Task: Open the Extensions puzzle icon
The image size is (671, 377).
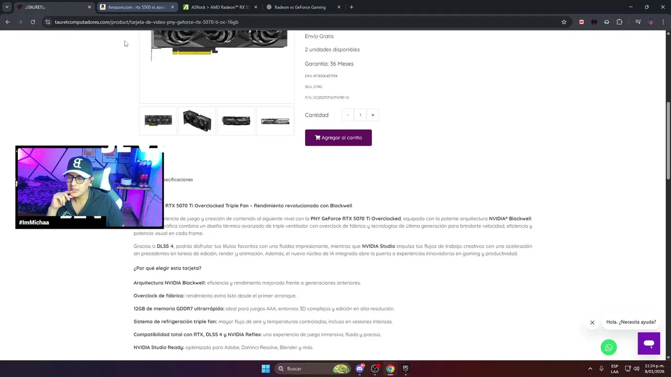Action: click(x=620, y=22)
